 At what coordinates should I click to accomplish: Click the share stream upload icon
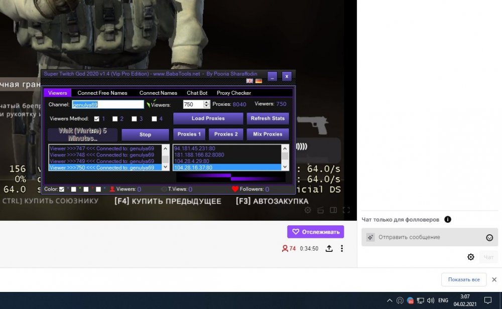pyautogui.click(x=329, y=248)
